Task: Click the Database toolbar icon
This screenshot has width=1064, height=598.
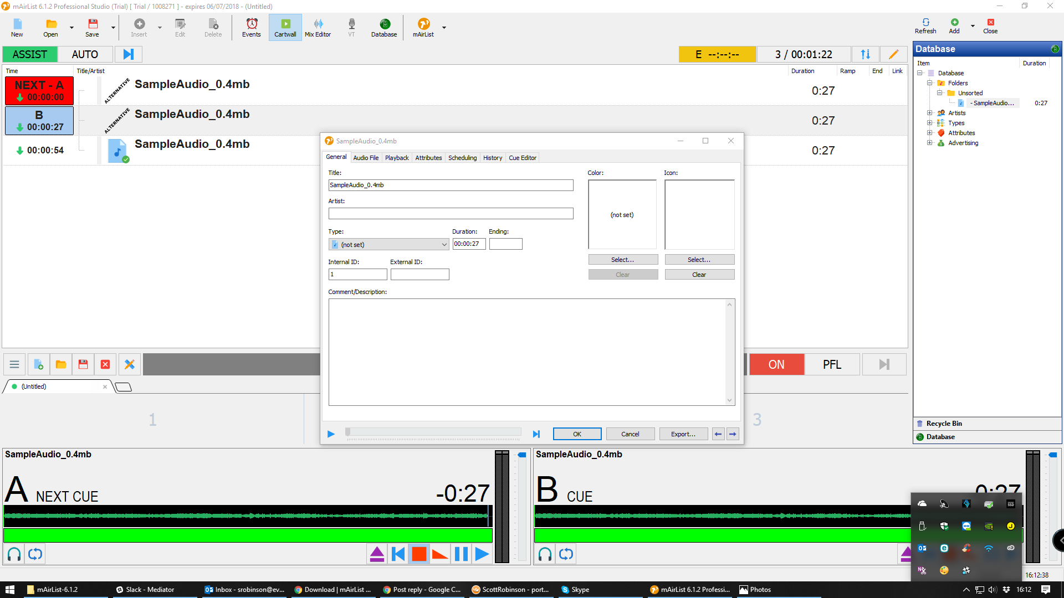Action: (383, 27)
